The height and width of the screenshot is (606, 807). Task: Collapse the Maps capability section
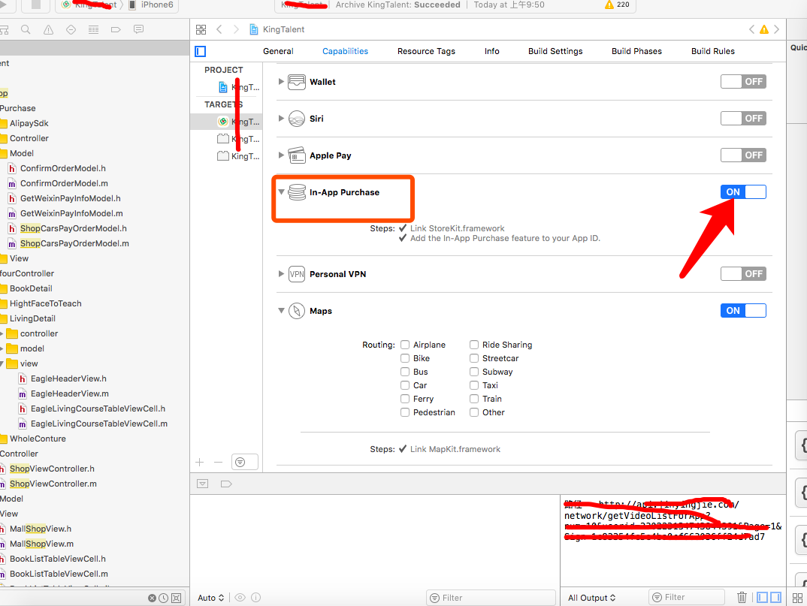[281, 311]
